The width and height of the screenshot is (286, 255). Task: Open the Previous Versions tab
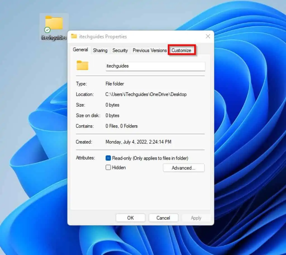(x=149, y=51)
